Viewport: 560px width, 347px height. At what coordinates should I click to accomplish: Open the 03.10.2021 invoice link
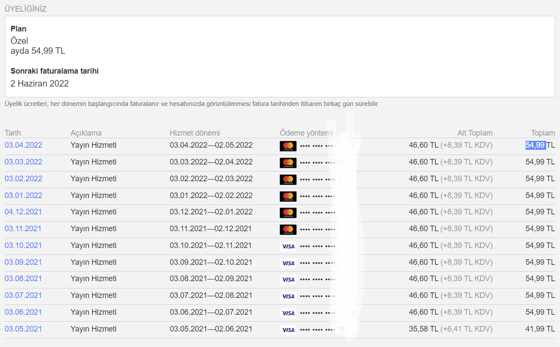[23, 245]
